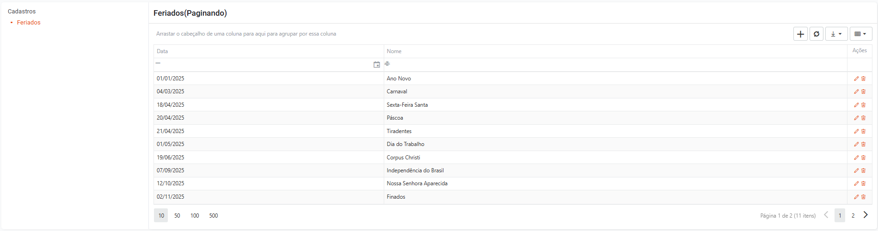The image size is (878, 231).
Task: Set page size to 500
Action: point(214,216)
